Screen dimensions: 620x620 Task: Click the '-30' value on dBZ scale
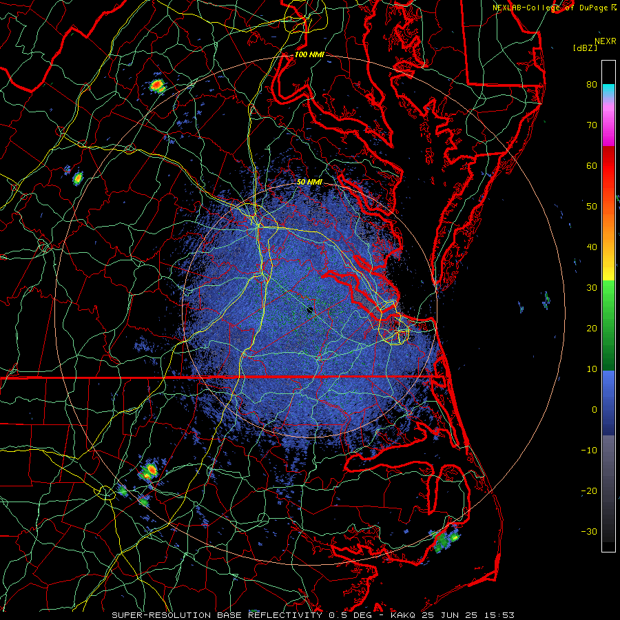coord(589,533)
